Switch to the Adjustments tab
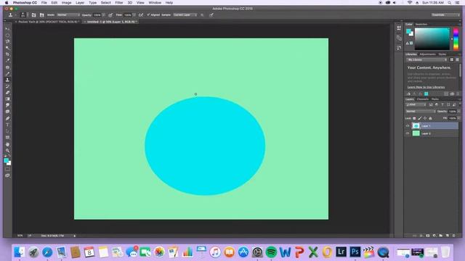The height and width of the screenshot is (261, 465). pos(427,54)
